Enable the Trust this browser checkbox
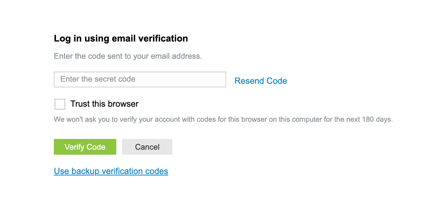 (x=60, y=104)
